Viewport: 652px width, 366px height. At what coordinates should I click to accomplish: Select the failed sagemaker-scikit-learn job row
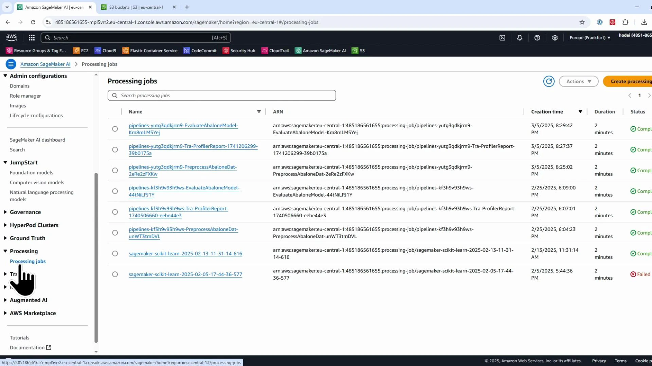(x=115, y=274)
